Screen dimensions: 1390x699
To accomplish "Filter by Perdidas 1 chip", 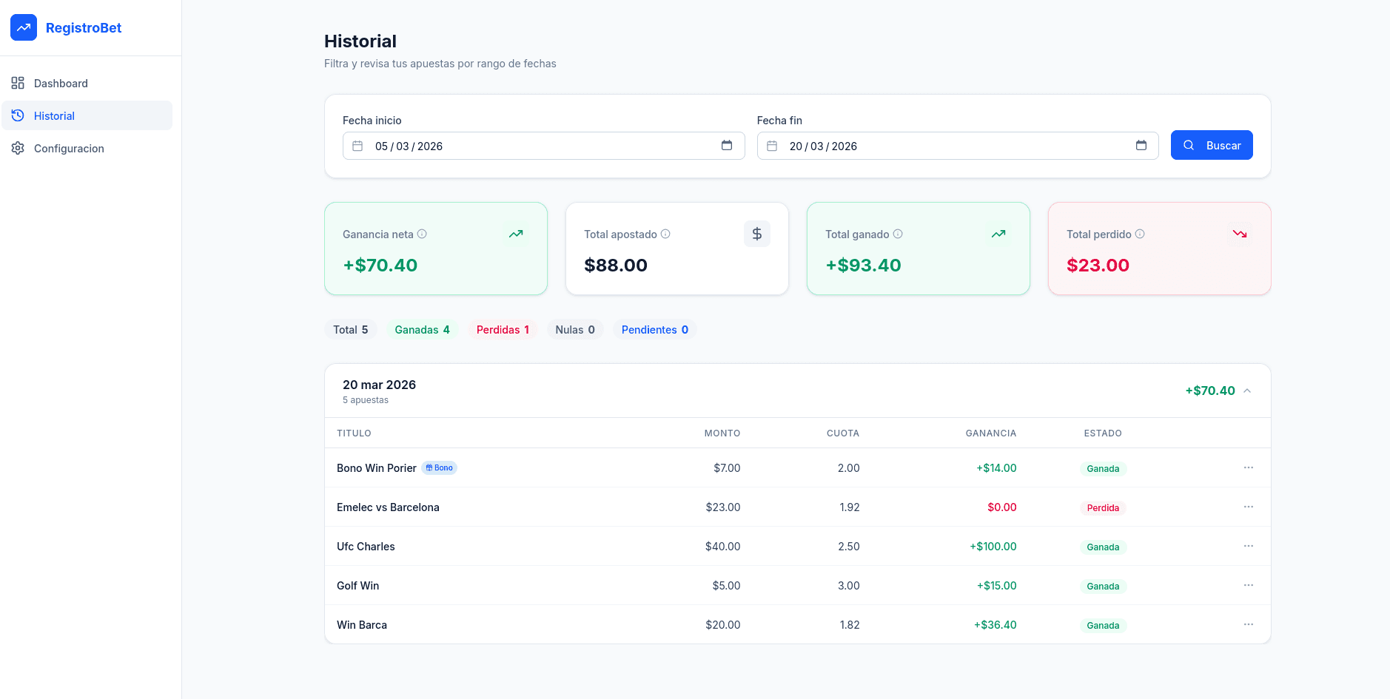I will [503, 330].
